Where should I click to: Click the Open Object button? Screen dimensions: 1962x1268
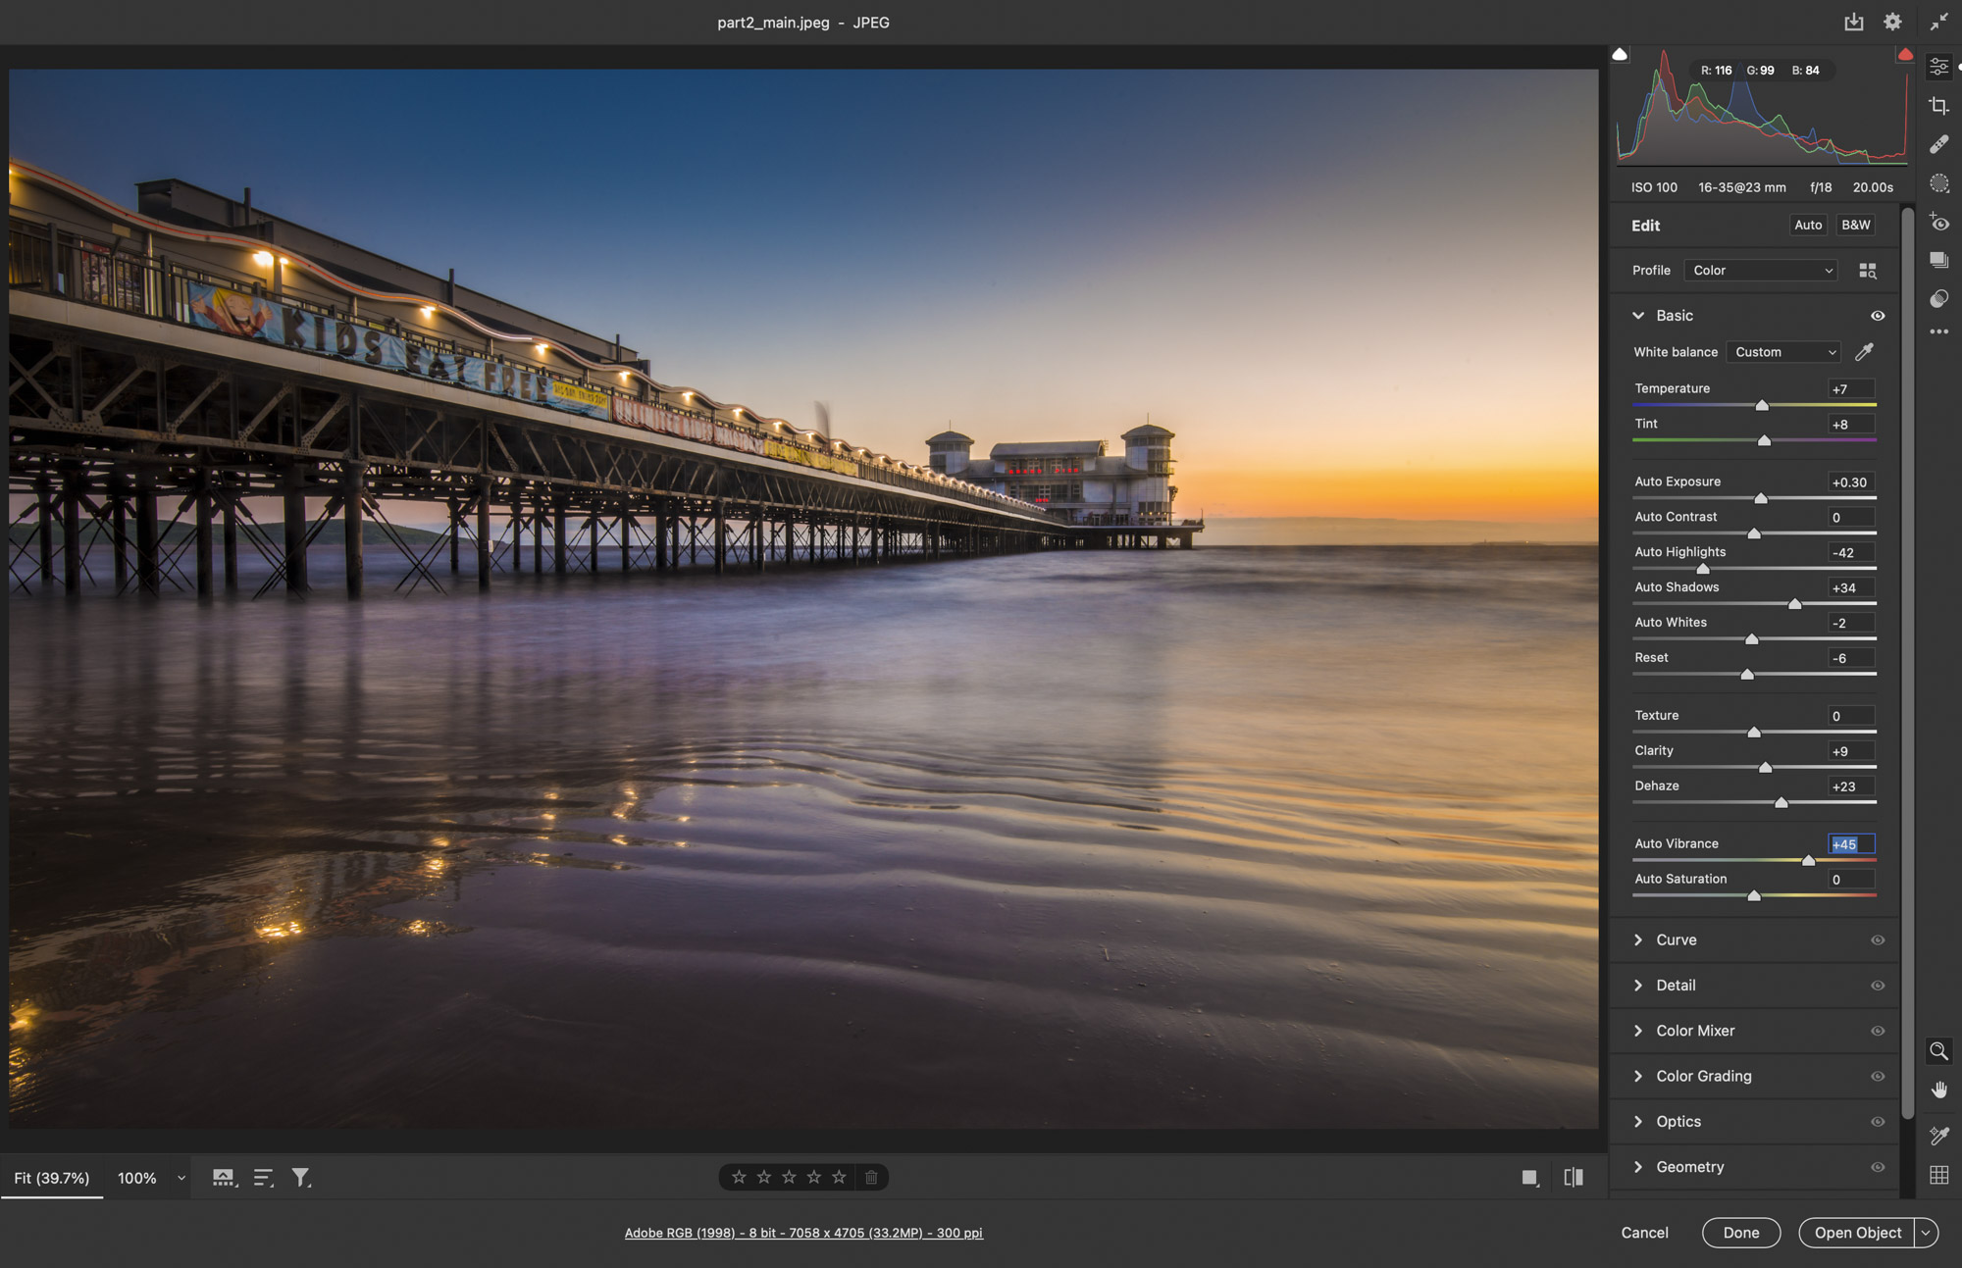coord(1856,1233)
